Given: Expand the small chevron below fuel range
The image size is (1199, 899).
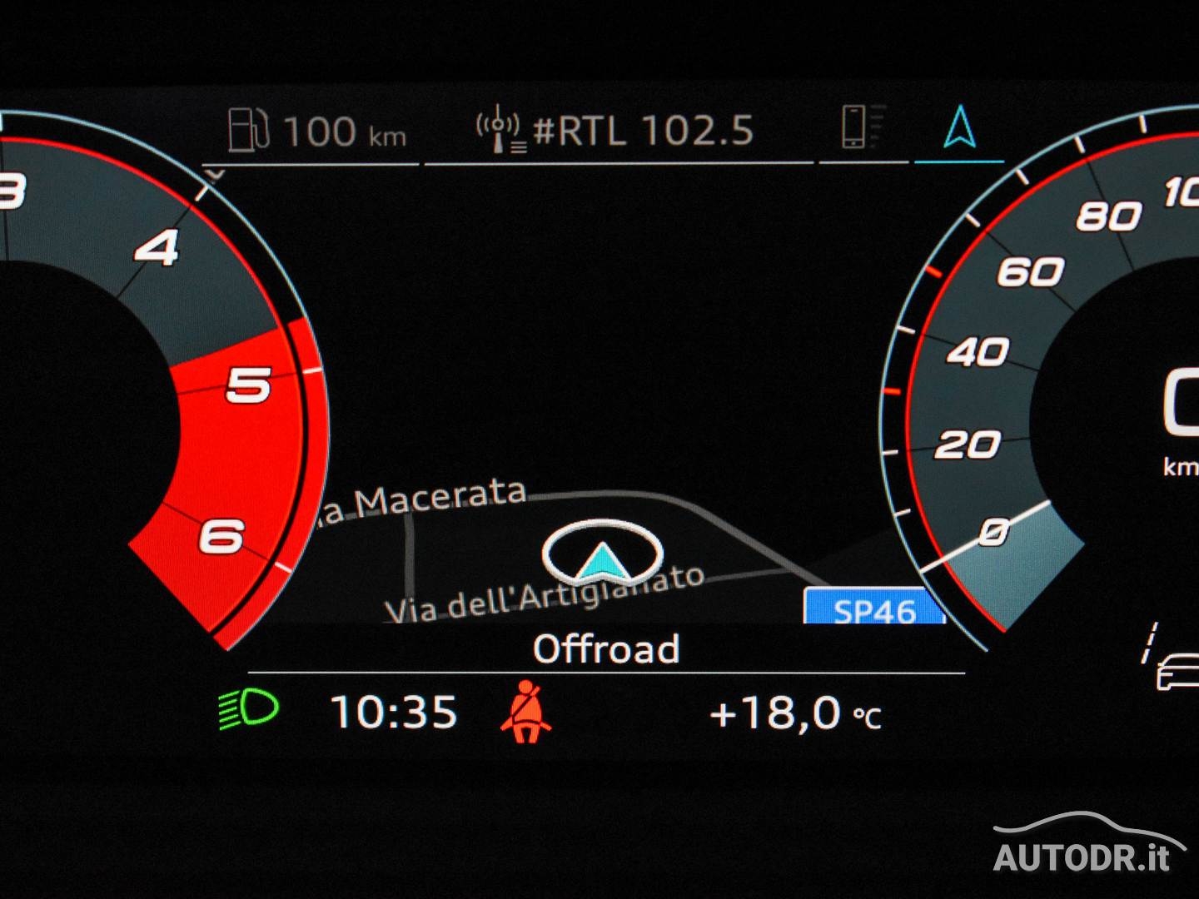Looking at the screenshot, I should click(216, 174).
